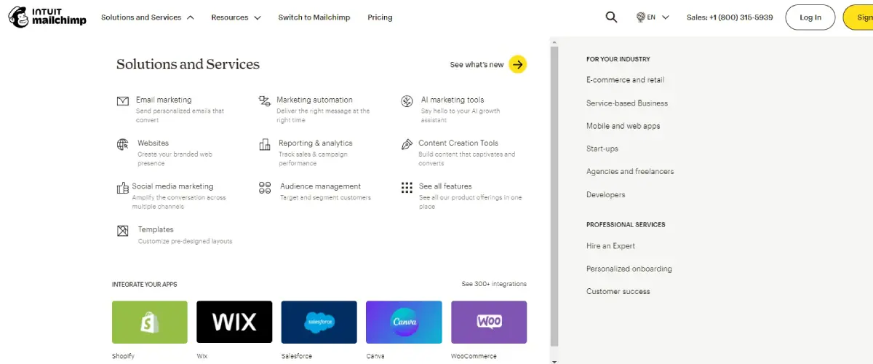
Task: Open search with the magnifier icon
Action: [611, 17]
